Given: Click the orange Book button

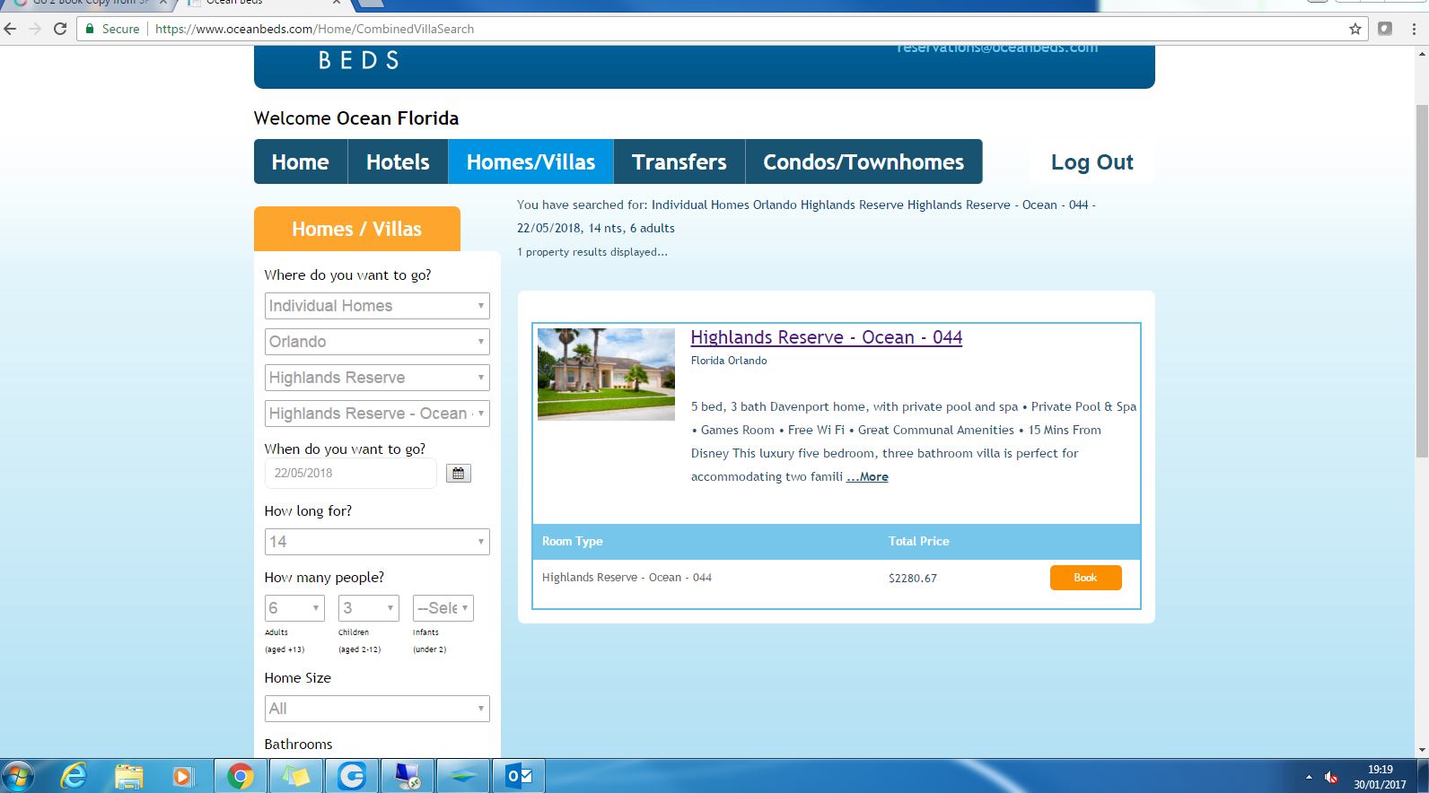Looking at the screenshot, I should click(1086, 578).
